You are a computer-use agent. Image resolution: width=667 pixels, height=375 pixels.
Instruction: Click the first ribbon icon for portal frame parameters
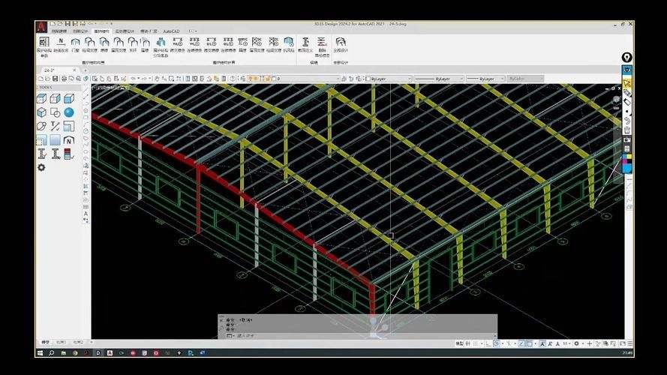[x=44, y=43]
